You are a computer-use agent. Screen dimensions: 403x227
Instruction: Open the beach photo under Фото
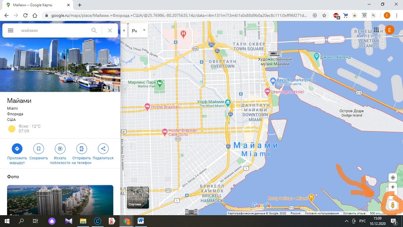click(60, 200)
